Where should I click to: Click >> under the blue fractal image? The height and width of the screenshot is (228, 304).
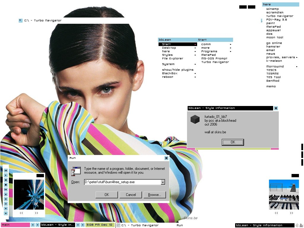[x=37, y=213]
